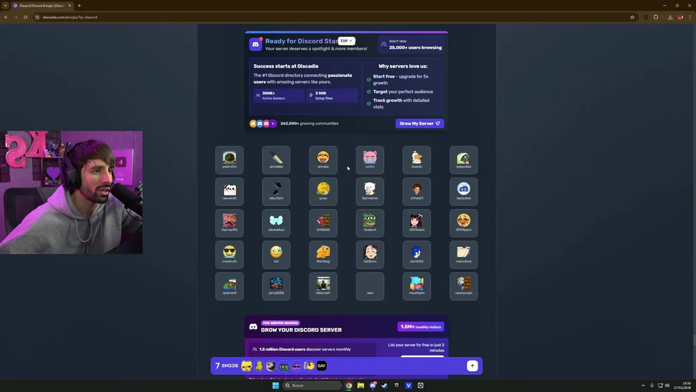Pick the :2480kill: brick wall emoji

[x=323, y=223]
